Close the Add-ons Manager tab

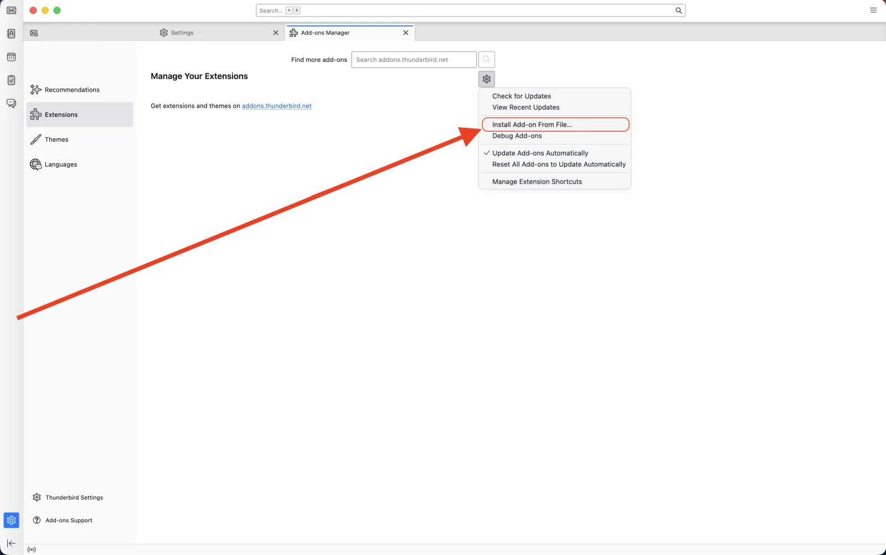click(x=405, y=33)
